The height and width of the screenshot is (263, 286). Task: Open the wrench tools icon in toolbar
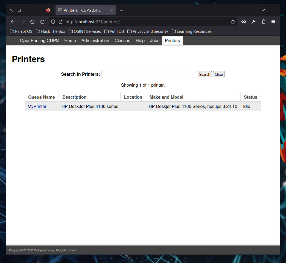(253, 22)
